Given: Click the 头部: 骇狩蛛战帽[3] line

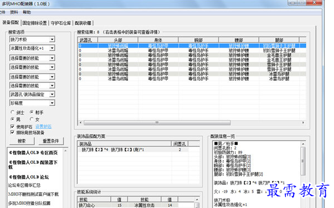Looking at the screenshot, I should [232, 157].
